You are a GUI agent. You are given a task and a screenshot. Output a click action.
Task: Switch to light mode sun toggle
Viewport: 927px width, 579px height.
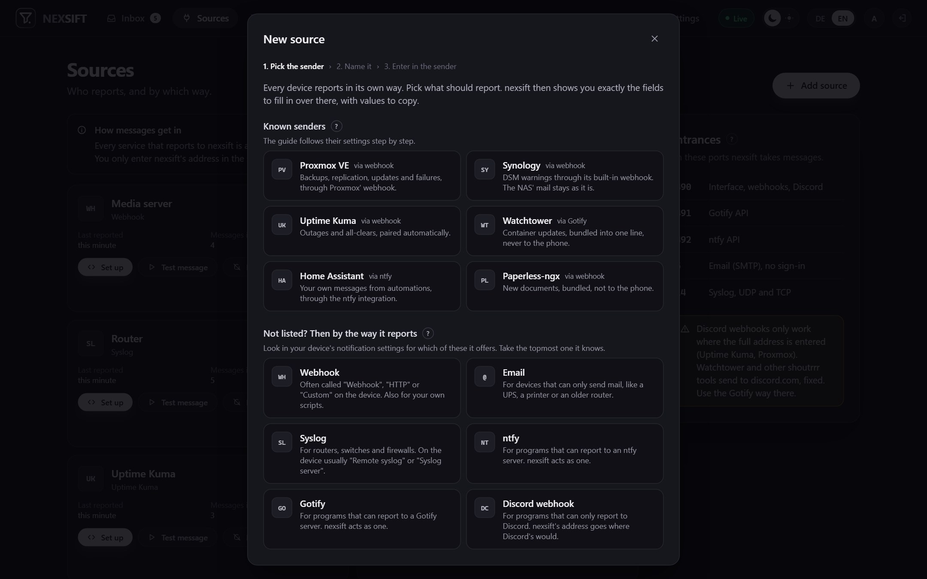point(789,18)
